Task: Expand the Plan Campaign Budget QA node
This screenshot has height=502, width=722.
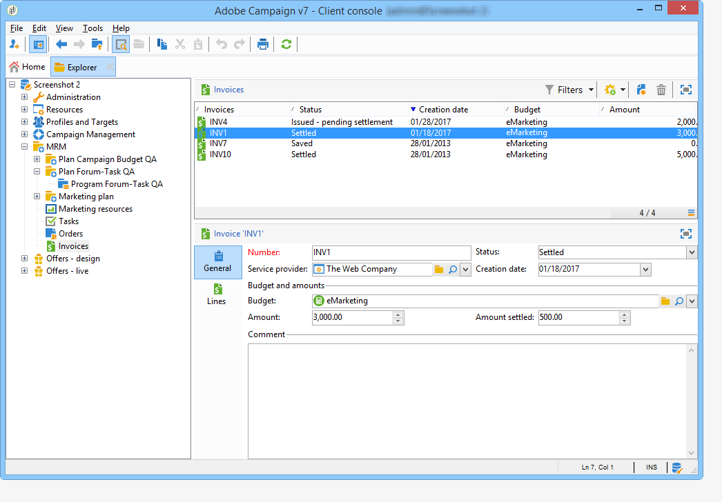Action: point(37,159)
